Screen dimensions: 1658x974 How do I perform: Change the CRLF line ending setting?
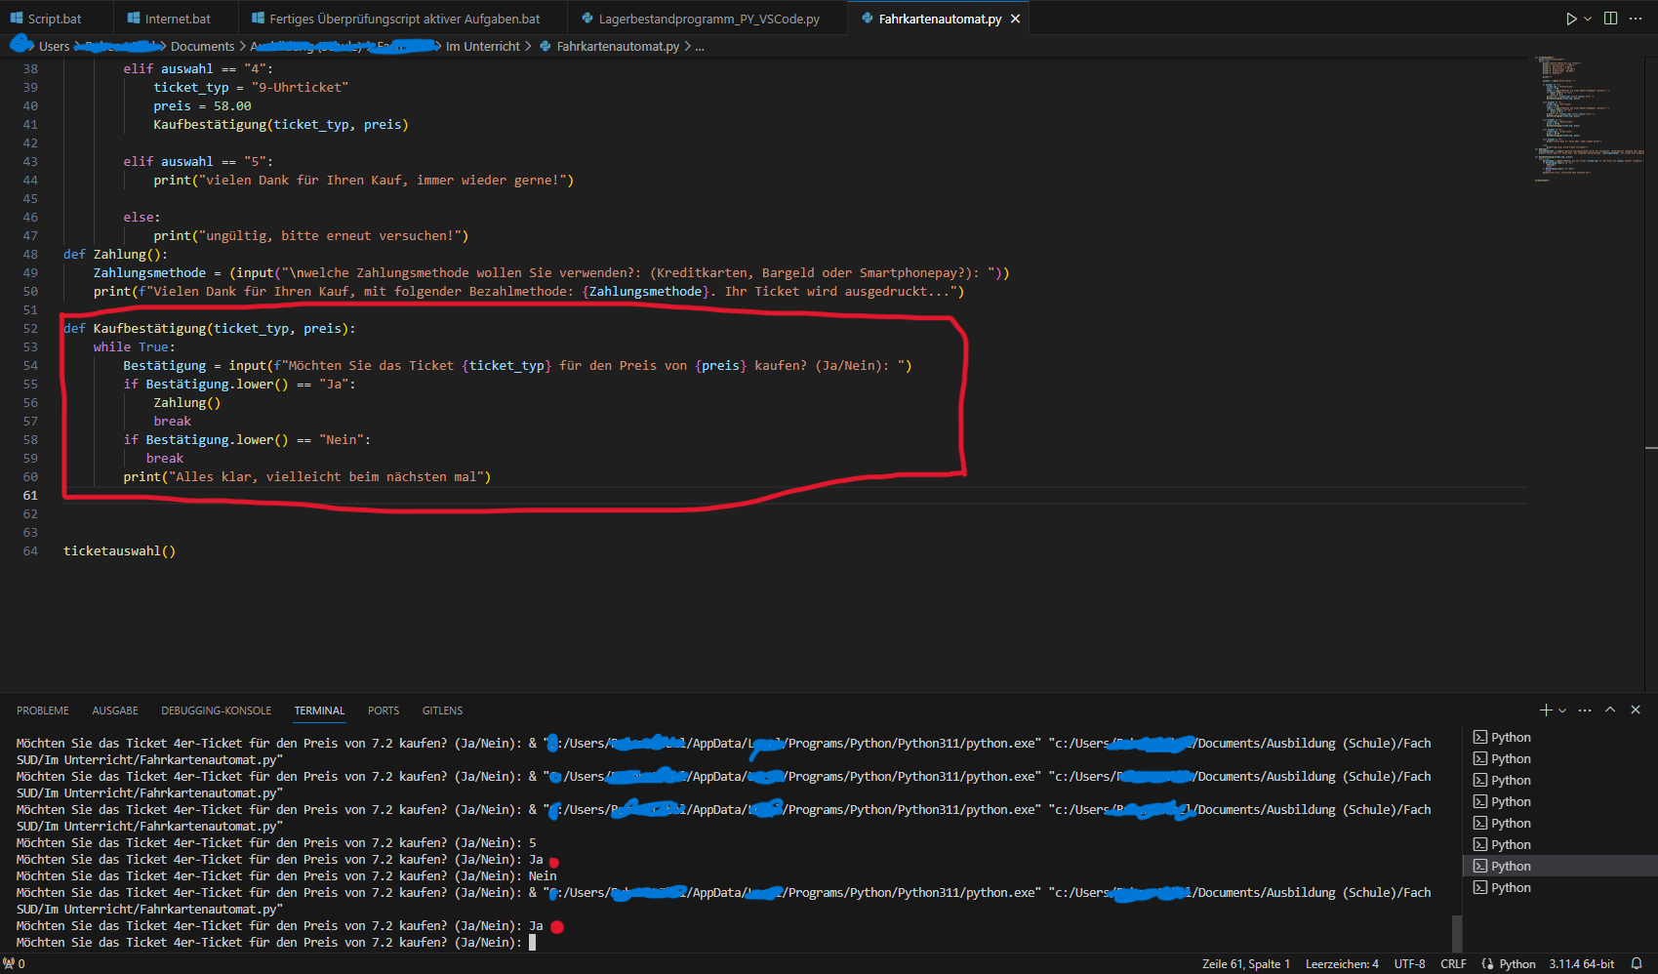pos(1453,963)
